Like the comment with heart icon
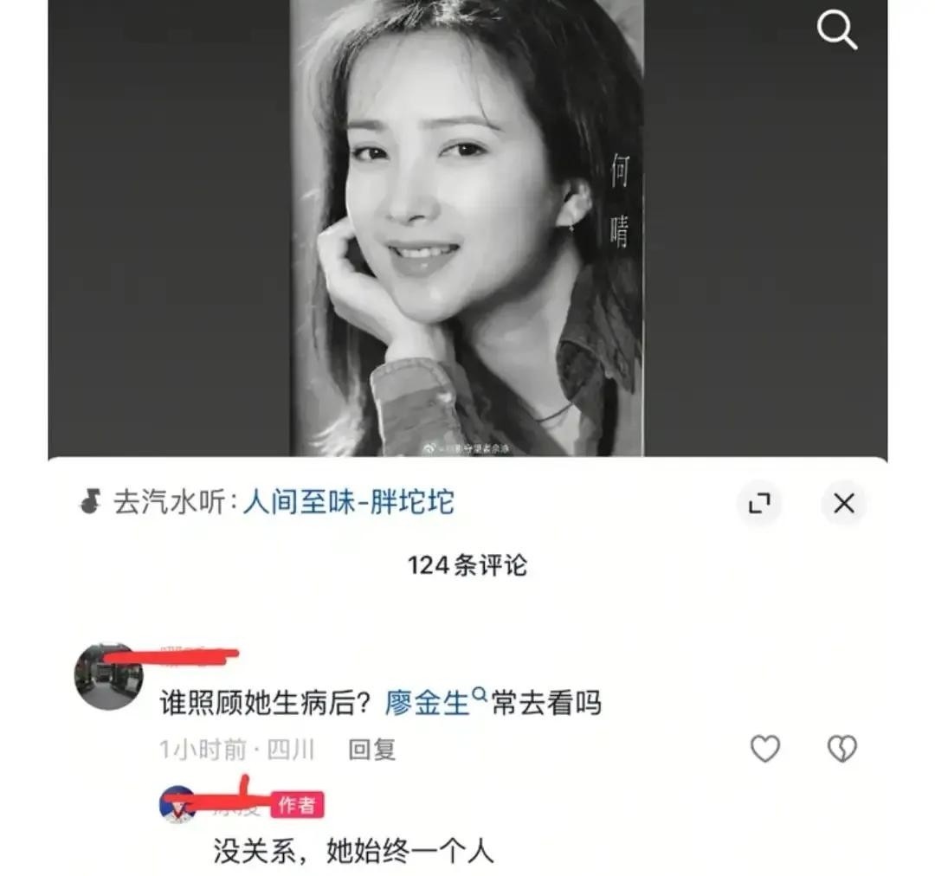 pyautogui.click(x=765, y=749)
